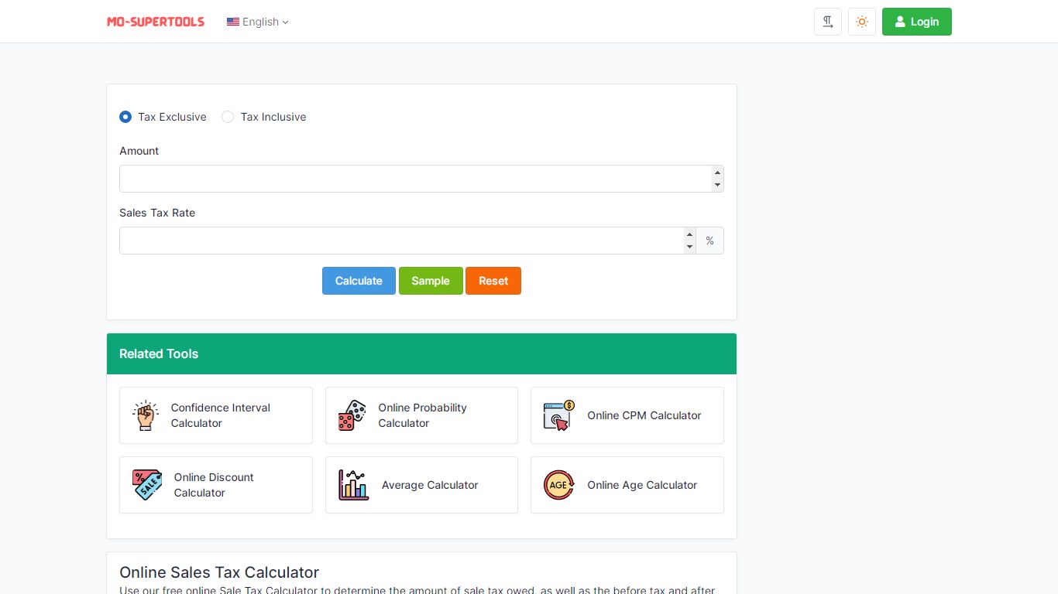The width and height of the screenshot is (1058, 594).
Task: Click the Sales Tax Rate label
Action: point(157,213)
